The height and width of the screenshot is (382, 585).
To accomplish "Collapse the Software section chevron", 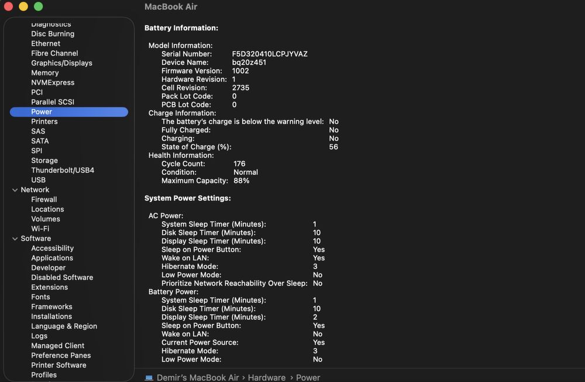I will [15, 238].
